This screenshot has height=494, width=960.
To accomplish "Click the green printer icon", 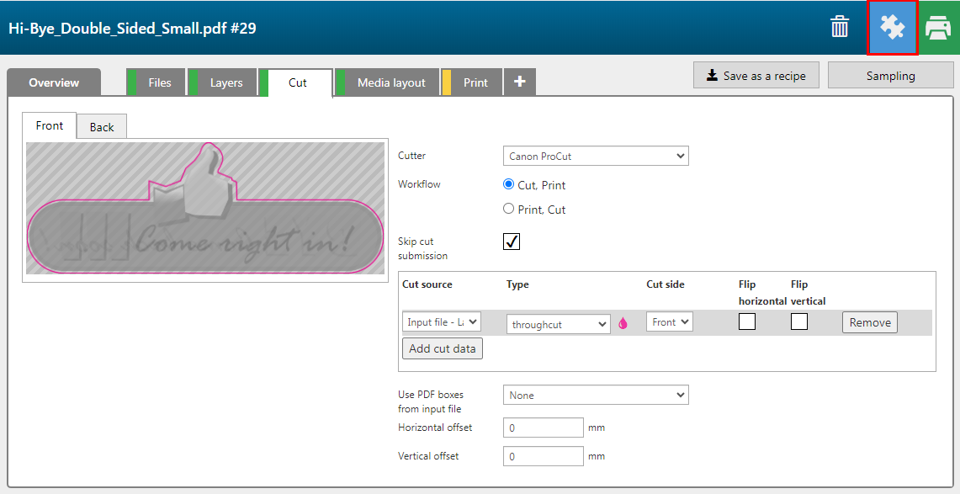I will (x=938, y=28).
